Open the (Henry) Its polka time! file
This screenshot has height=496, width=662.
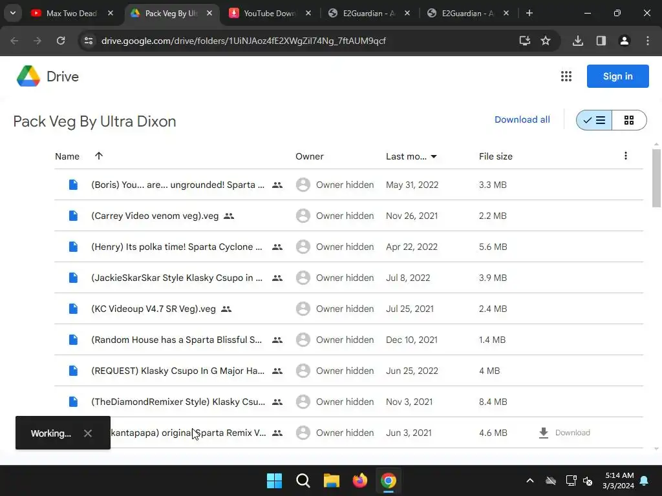[x=176, y=247]
